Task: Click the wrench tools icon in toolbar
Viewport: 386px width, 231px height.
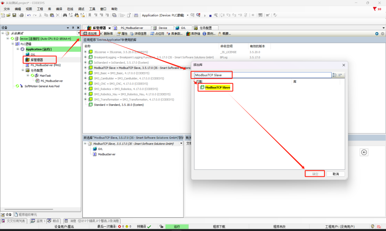Action: [216, 15]
